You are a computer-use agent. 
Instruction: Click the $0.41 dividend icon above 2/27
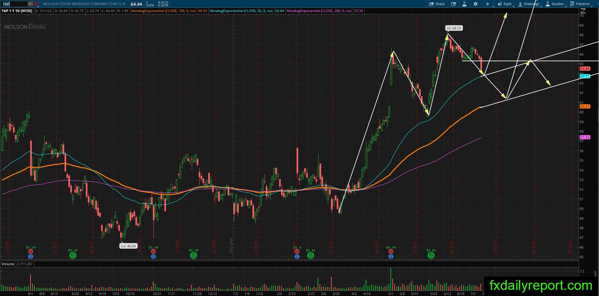pyautogui.click(x=311, y=255)
